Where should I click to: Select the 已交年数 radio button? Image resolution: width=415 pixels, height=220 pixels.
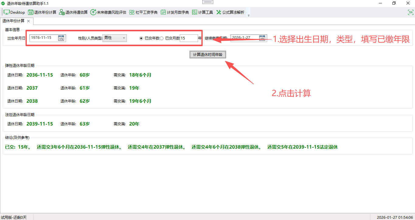tap(141, 38)
